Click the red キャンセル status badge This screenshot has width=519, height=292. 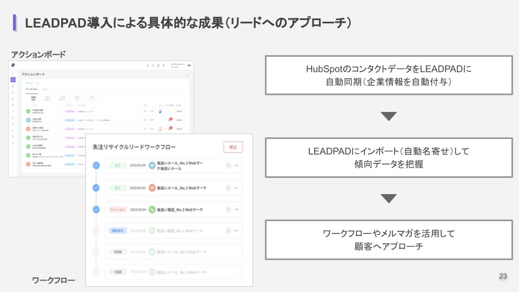[117, 210]
